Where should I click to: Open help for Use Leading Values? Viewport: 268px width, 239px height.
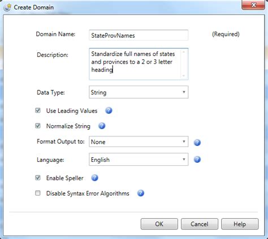pyautogui.click(x=109, y=110)
